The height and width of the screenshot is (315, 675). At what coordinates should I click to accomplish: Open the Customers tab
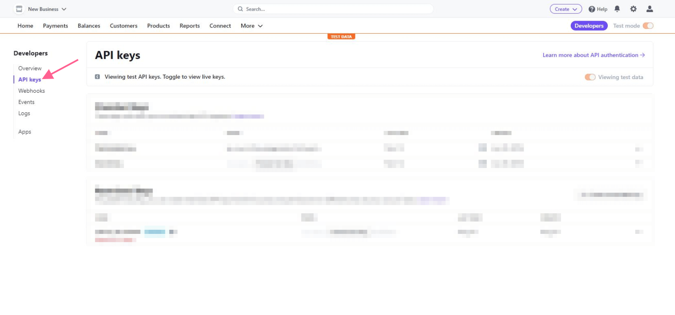click(x=123, y=26)
